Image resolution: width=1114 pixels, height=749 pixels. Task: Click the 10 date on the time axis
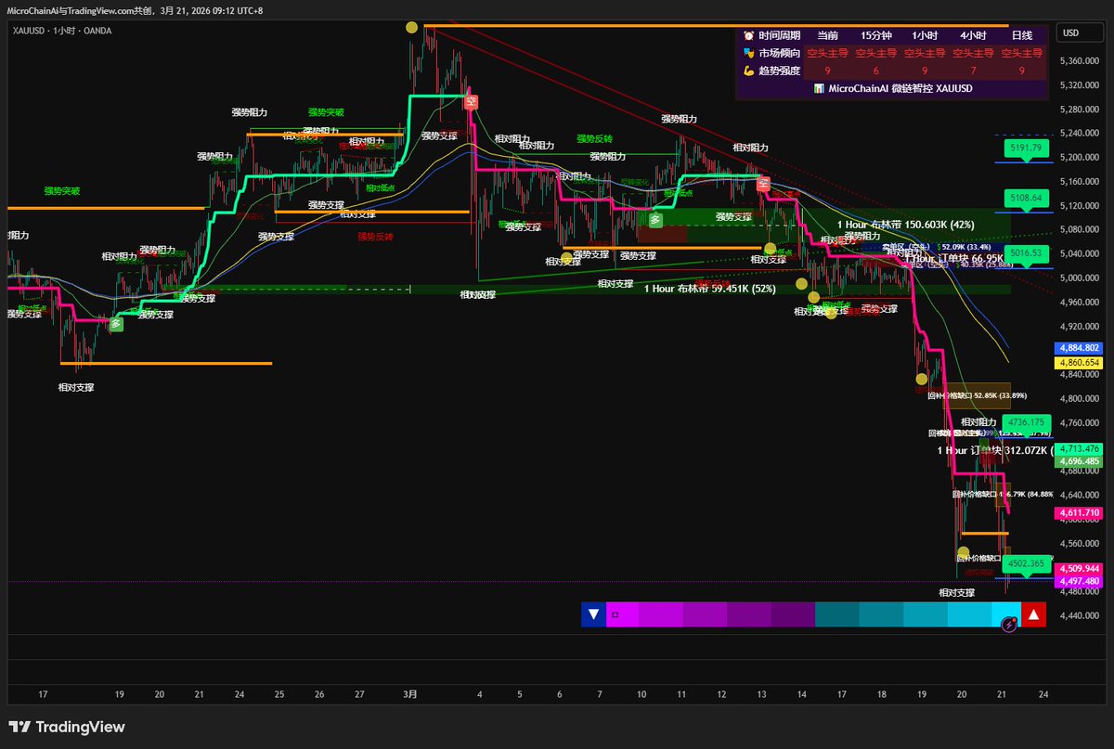point(641,693)
